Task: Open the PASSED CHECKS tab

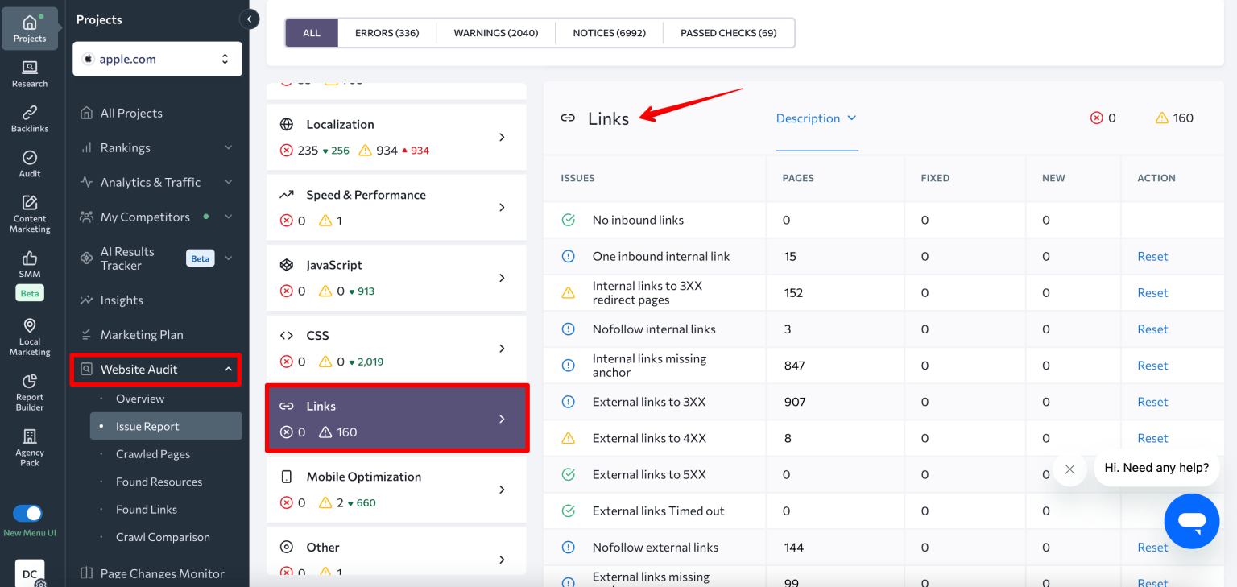Action: (727, 33)
